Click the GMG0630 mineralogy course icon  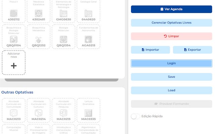click(x=63, y=13)
